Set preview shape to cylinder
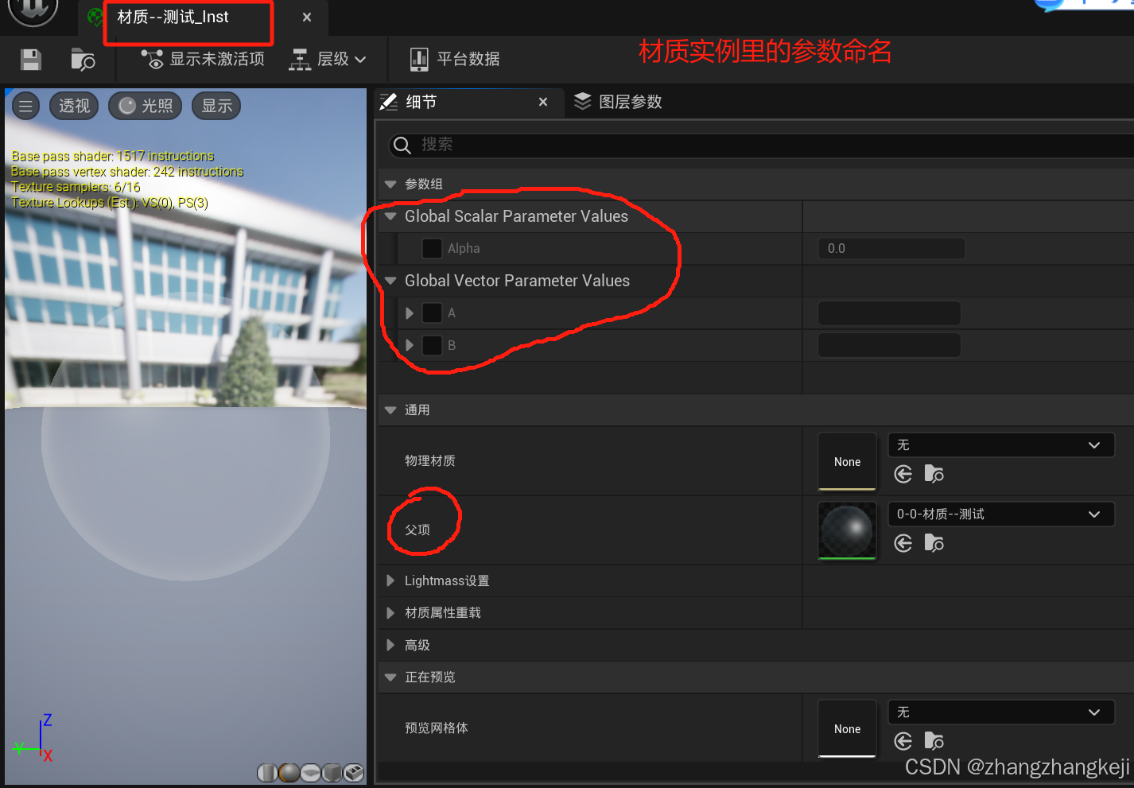Viewport: 1134px width, 788px height. coord(268,772)
